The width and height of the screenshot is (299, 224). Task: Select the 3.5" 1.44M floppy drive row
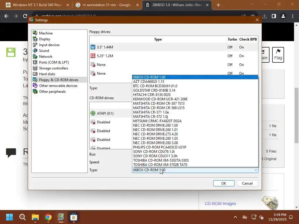(x=174, y=47)
